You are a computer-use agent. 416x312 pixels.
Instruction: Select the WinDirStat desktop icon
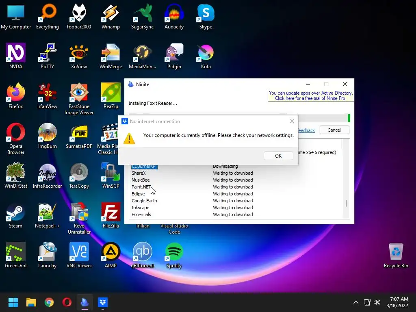coord(16,175)
